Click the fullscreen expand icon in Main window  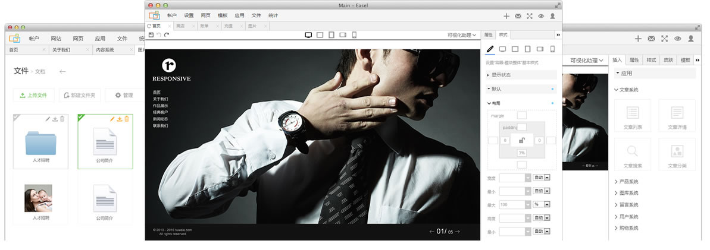(529, 16)
